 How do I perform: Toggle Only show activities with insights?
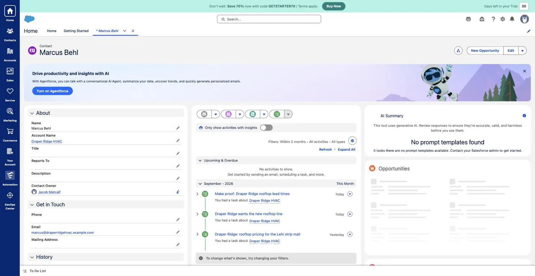pyautogui.click(x=266, y=128)
